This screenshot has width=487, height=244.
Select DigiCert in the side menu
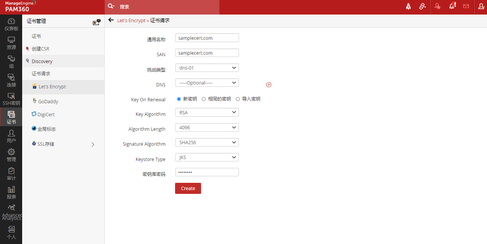(46, 114)
